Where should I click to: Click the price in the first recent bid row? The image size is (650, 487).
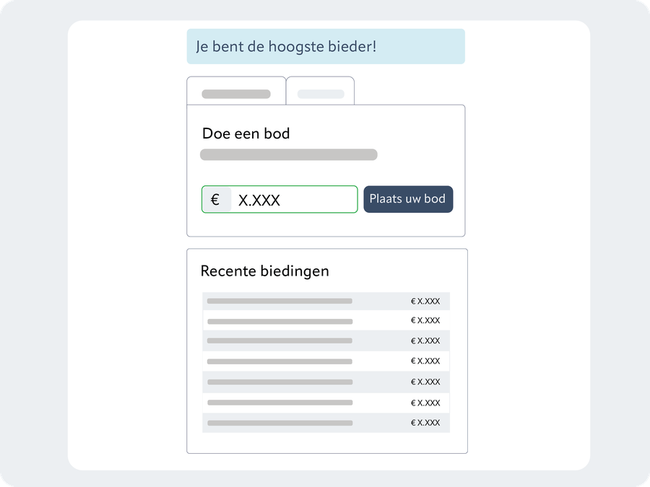[x=425, y=301]
